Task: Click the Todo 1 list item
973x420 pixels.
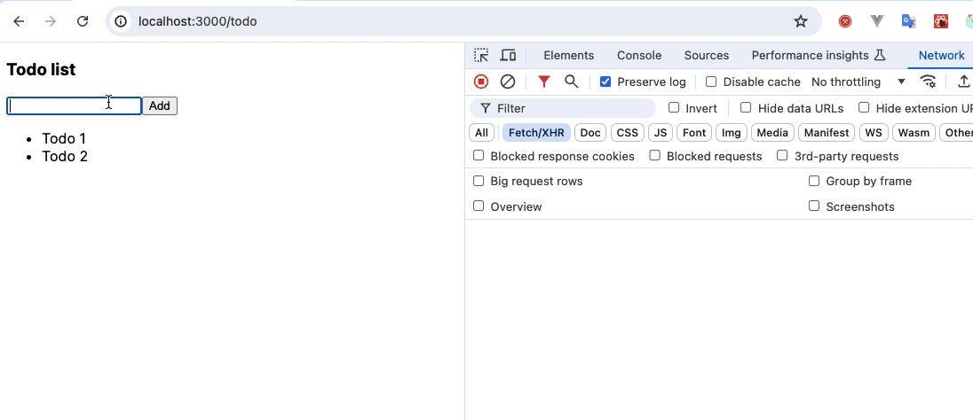Action: 64,139
